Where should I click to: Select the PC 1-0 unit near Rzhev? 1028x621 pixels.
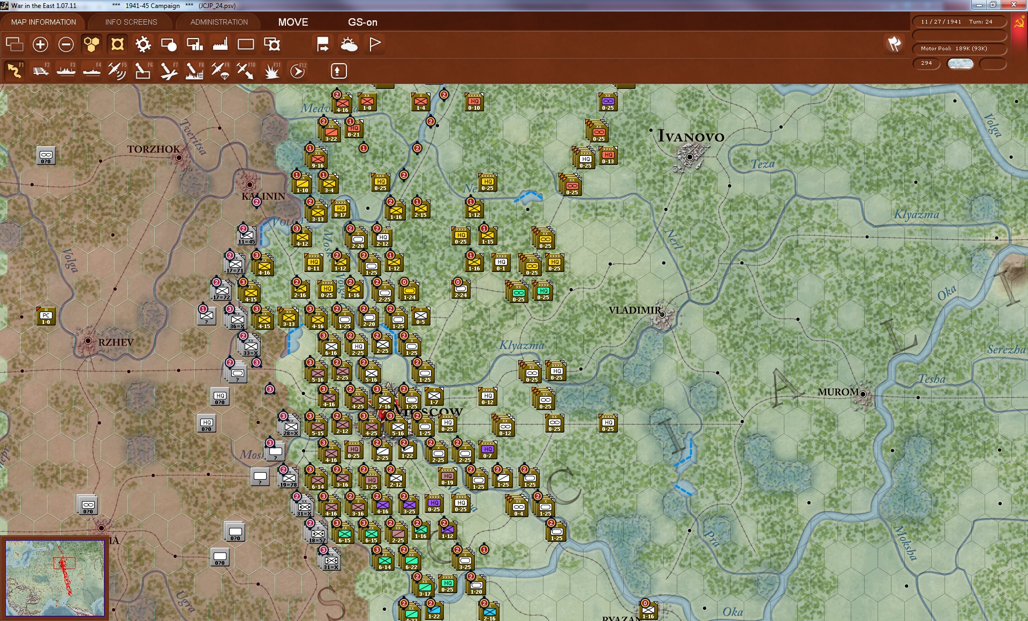click(x=46, y=316)
